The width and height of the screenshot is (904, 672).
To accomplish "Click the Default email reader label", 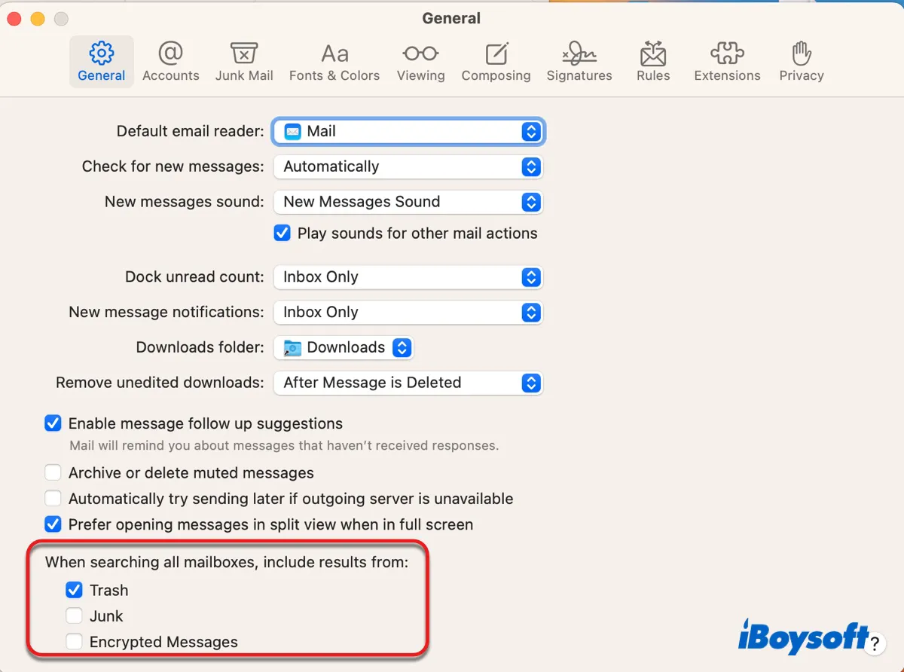I will pos(190,131).
